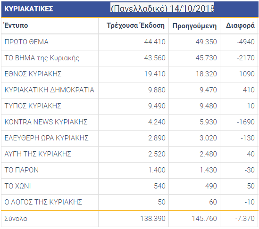This screenshot has height=229, width=259.
Task: Click total previous value 145.760
Action: click(204, 219)
